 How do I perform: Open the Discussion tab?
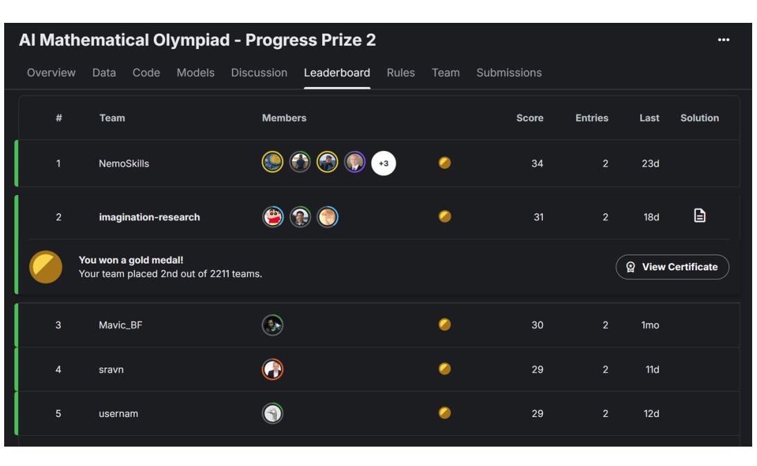(259, 73)
